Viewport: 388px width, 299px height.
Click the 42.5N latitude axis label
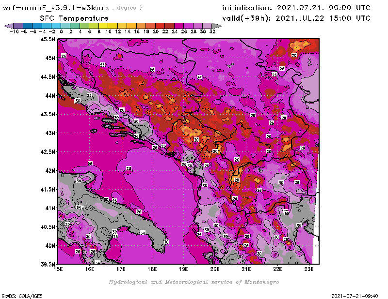coord(48,152)
